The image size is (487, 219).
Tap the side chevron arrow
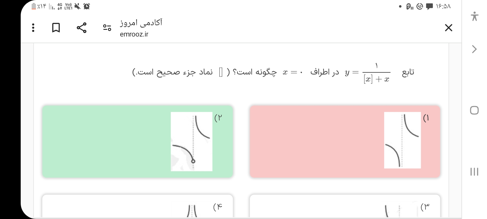pyautogui.click(x=474, y=49)
